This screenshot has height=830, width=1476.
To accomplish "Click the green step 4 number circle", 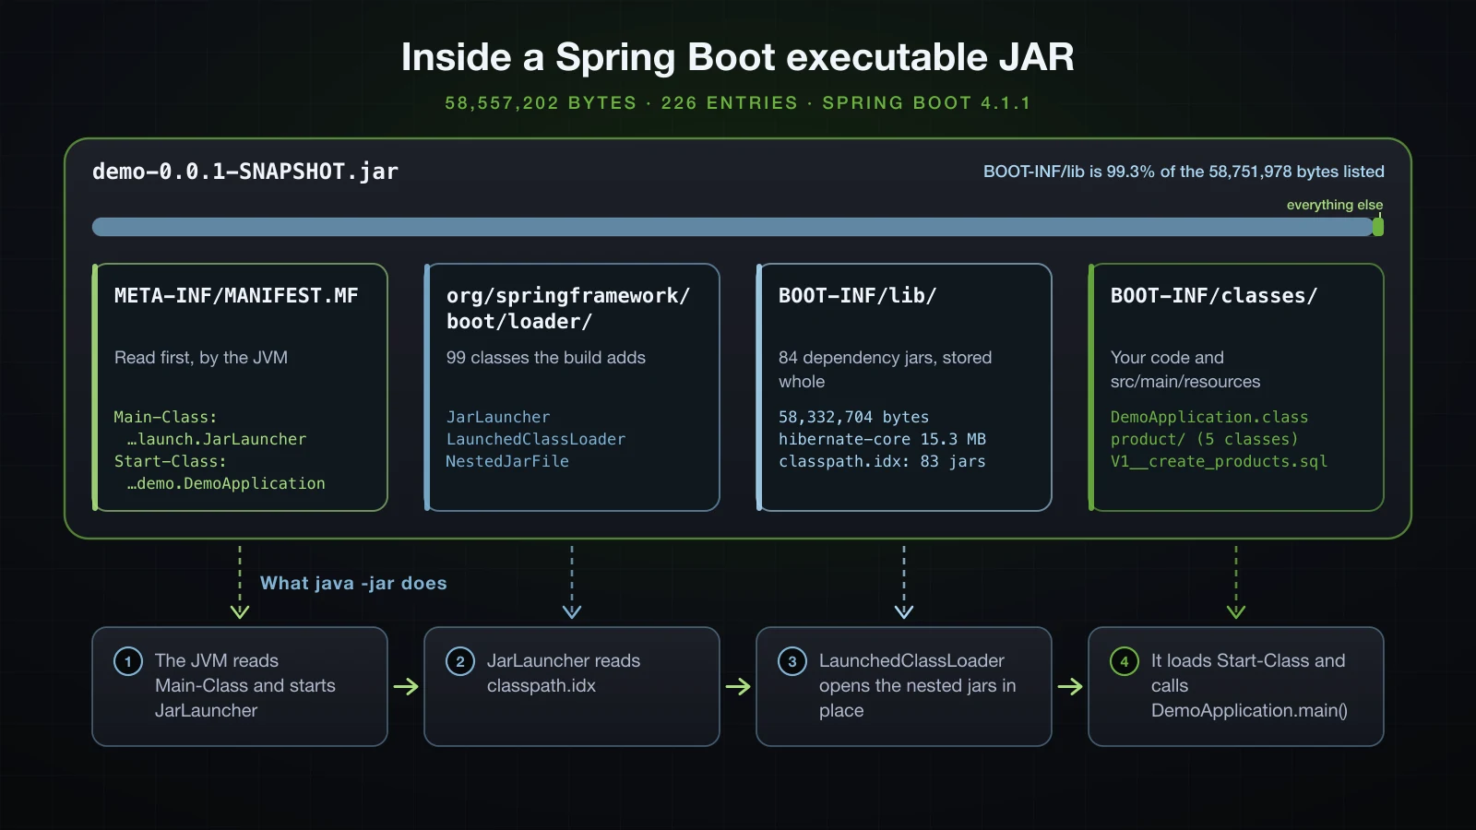I will tap(1125, 661).
